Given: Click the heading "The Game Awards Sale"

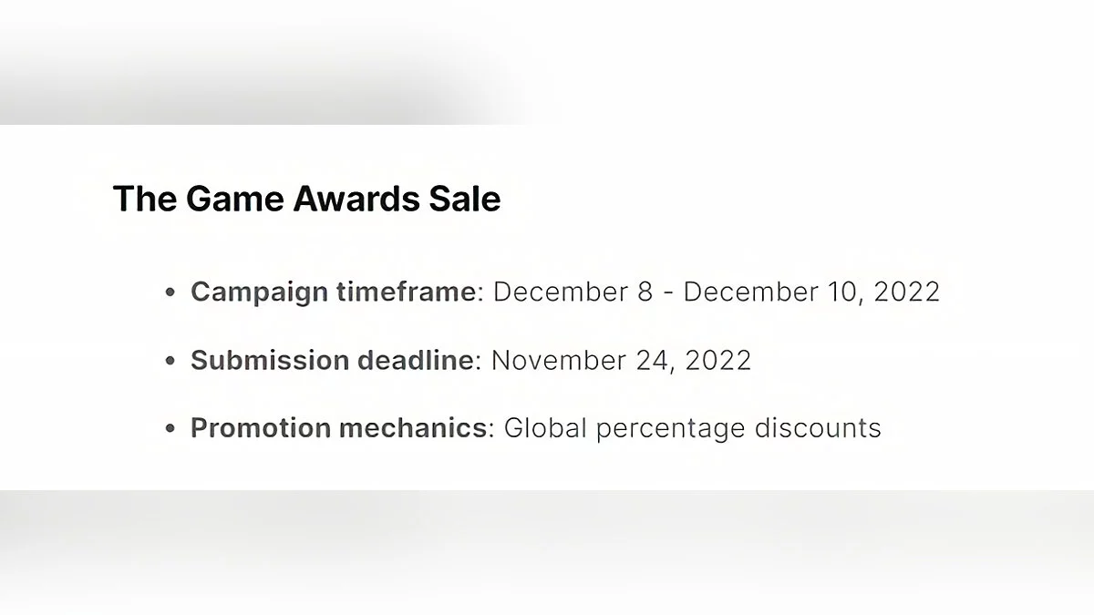Looking at the screenshot, I should click(x=306, y=199).
